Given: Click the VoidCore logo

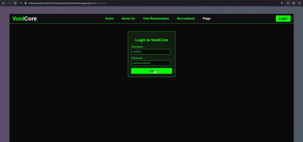Looking at the screenshot, I should click(x=25, y=19).
